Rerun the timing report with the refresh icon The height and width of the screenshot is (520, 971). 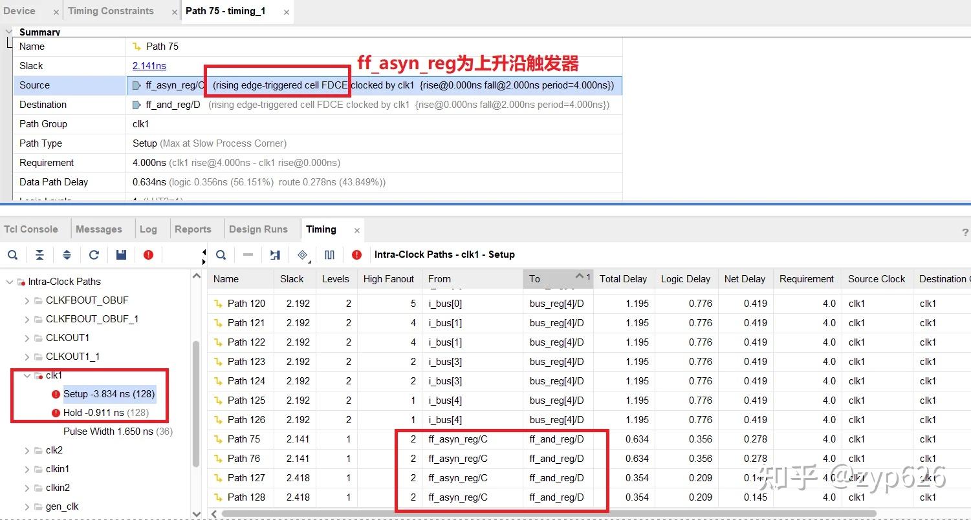coord(94,255)
